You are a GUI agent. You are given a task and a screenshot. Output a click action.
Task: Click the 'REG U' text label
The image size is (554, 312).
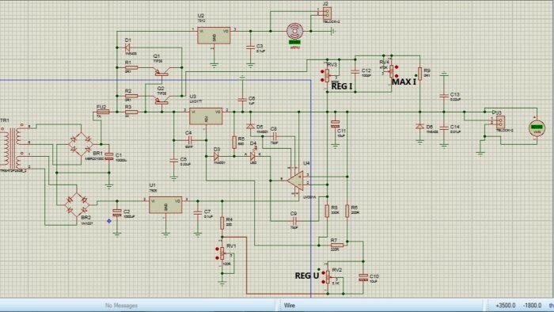tap(307, 276)
